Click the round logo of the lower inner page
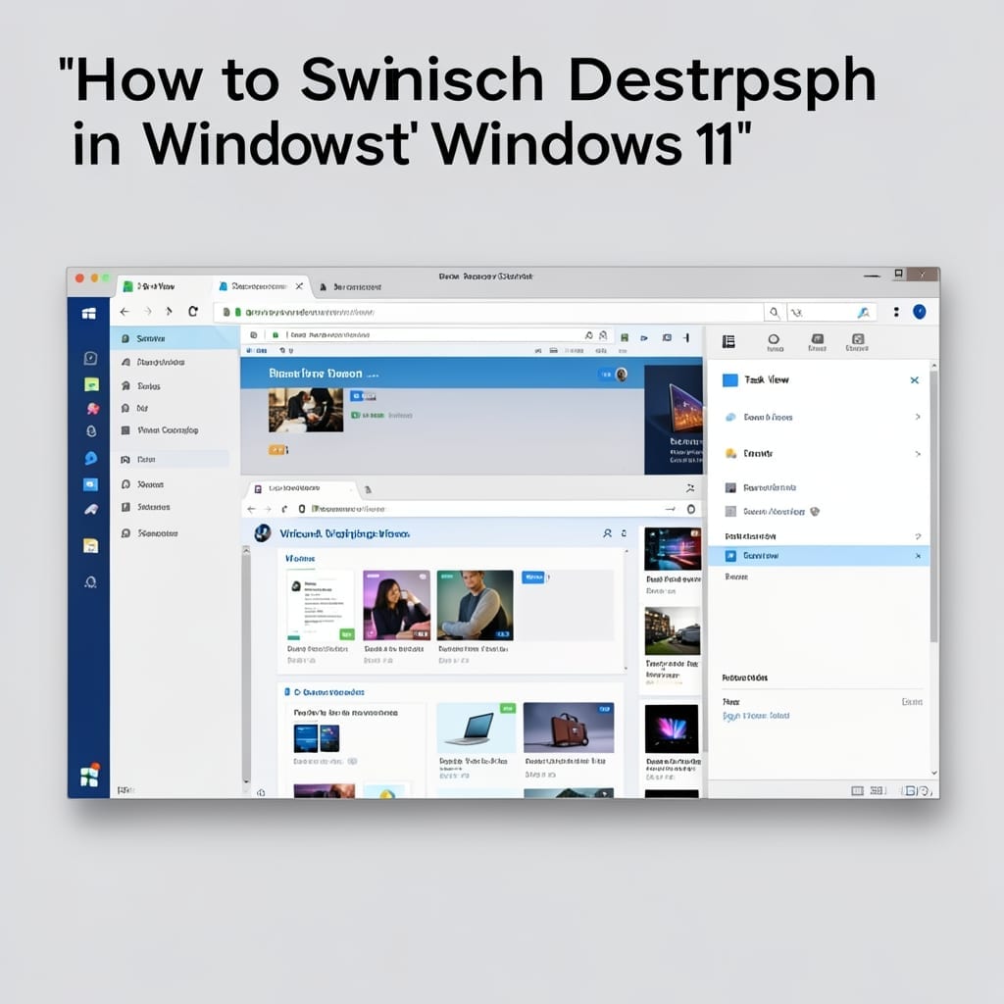 click(x=263, y=532)
